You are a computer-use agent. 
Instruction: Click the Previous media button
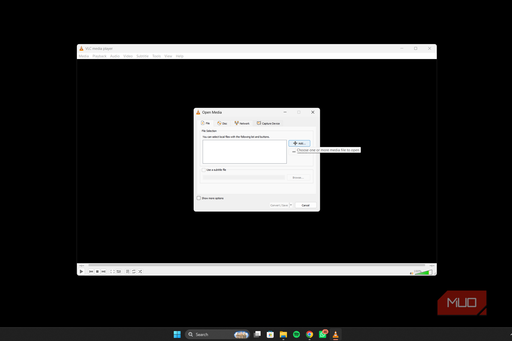pos(91,272)
